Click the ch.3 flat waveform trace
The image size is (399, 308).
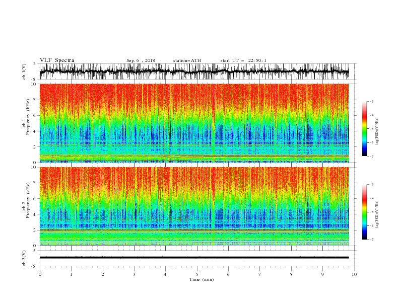(194, 258)
